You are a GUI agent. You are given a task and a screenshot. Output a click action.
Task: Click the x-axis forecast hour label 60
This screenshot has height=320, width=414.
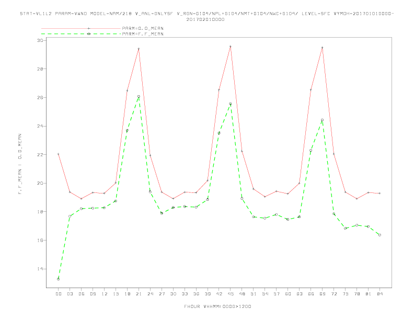pos(288,294)
